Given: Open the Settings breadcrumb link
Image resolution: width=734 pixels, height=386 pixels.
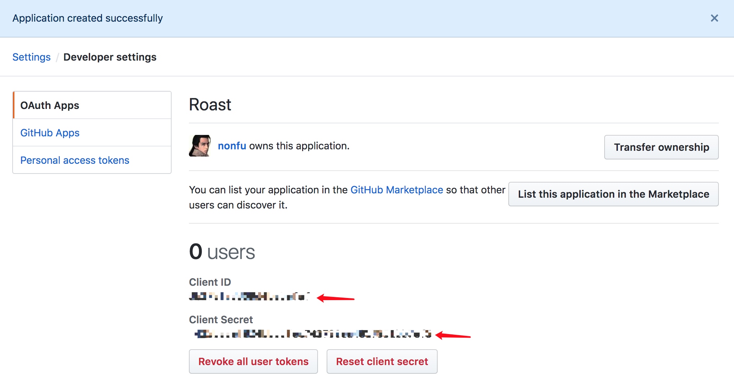Looking at the screenshot, I should click(31, 57).
